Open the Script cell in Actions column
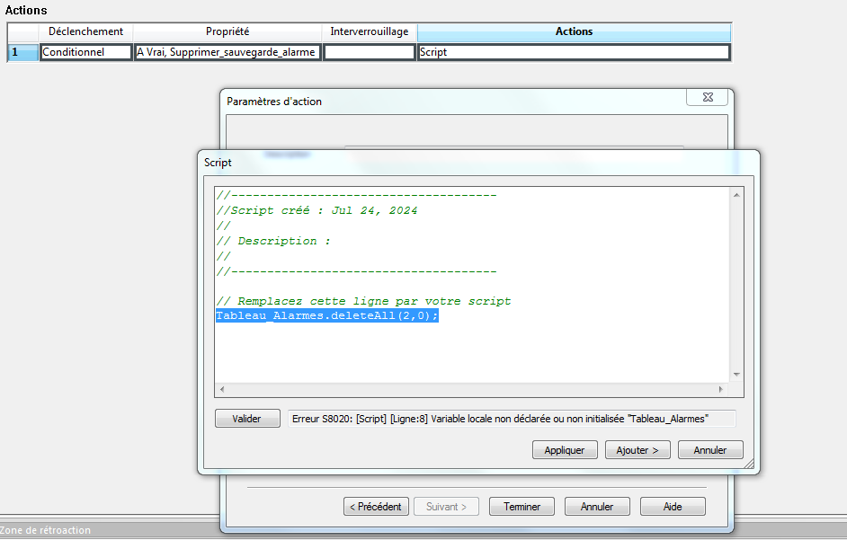 [x=574, y=52]
